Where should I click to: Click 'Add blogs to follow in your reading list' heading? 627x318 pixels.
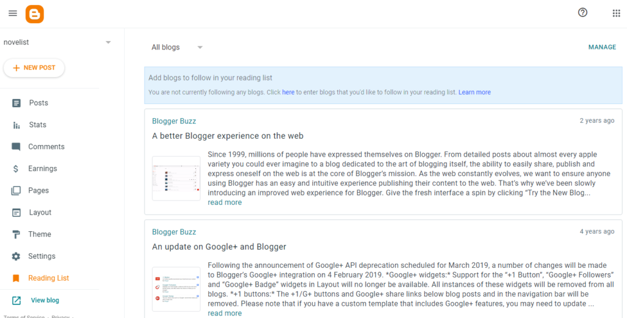pos(211,78)
